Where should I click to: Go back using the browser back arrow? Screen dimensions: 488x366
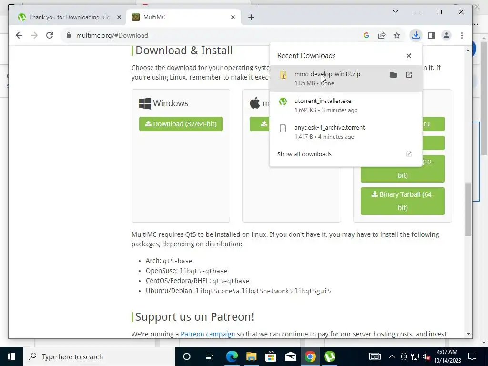[19, 35]
